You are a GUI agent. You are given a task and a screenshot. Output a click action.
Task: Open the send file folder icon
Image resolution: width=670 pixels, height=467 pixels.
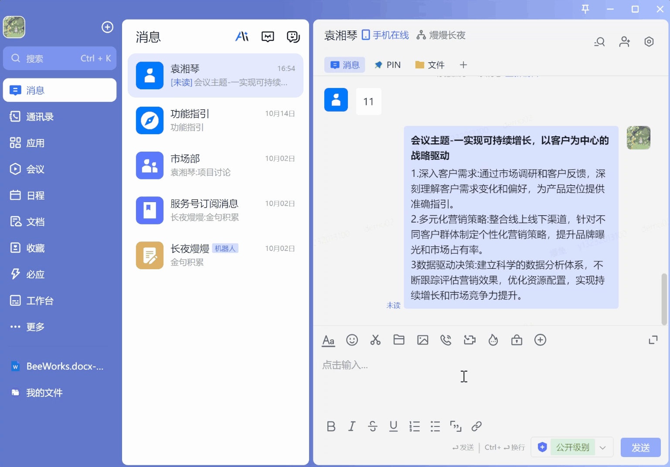[x=399, y=340]
